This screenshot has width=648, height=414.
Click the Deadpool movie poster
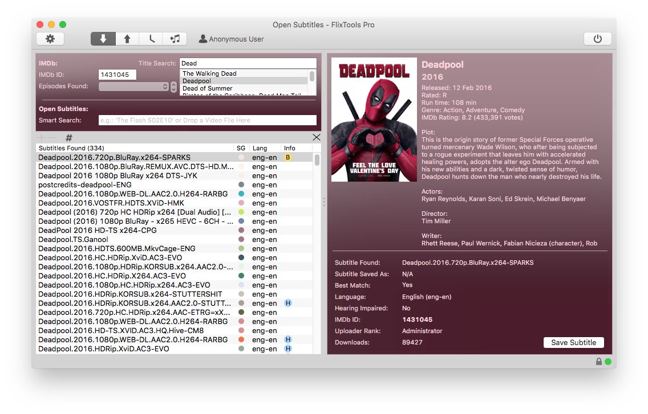pyautogui.click(x=374, y=120)
